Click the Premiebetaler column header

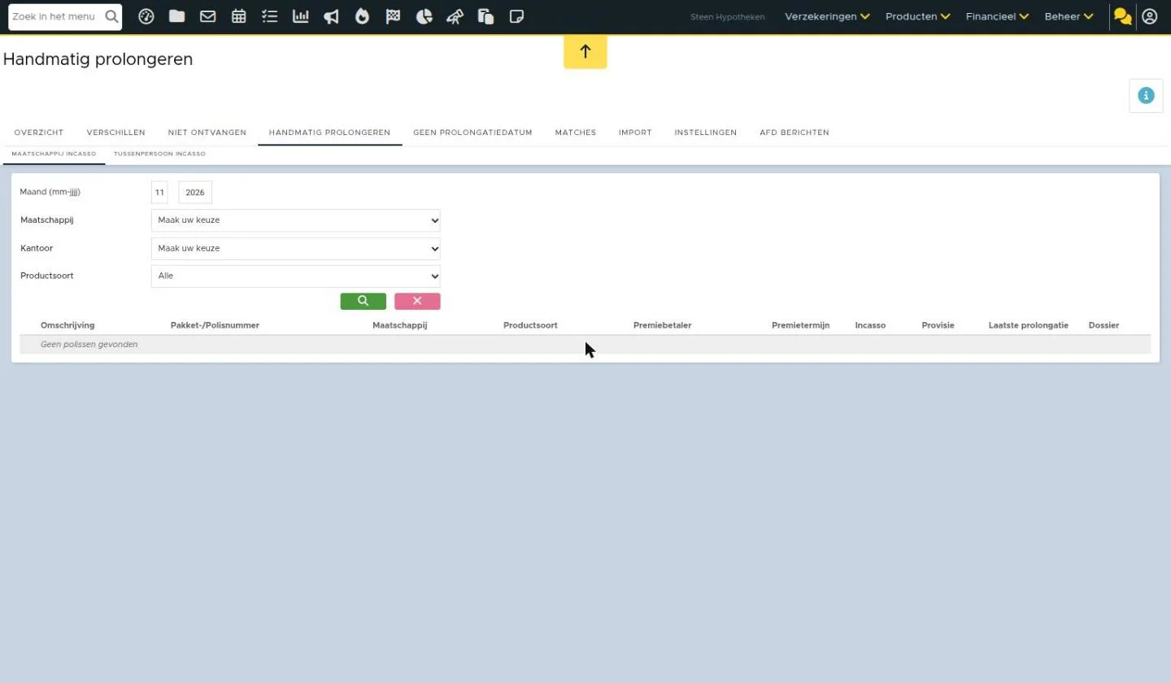(x=662, y=325)
